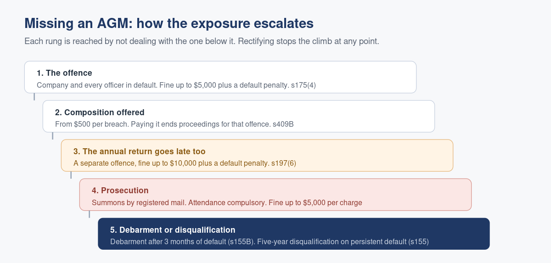Click the dark navy background of card five

[459, 234]
